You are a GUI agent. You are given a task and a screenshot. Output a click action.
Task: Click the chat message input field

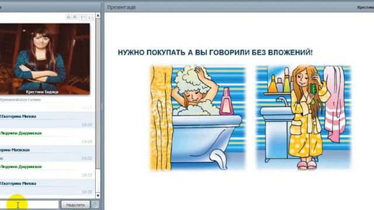coord(29,205)
